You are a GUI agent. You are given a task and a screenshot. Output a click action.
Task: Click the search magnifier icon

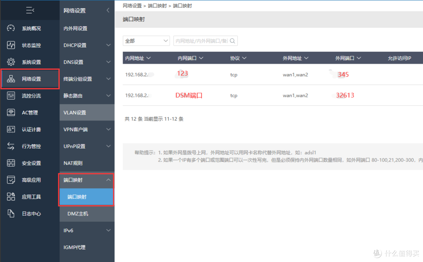[x=233, y=41]
